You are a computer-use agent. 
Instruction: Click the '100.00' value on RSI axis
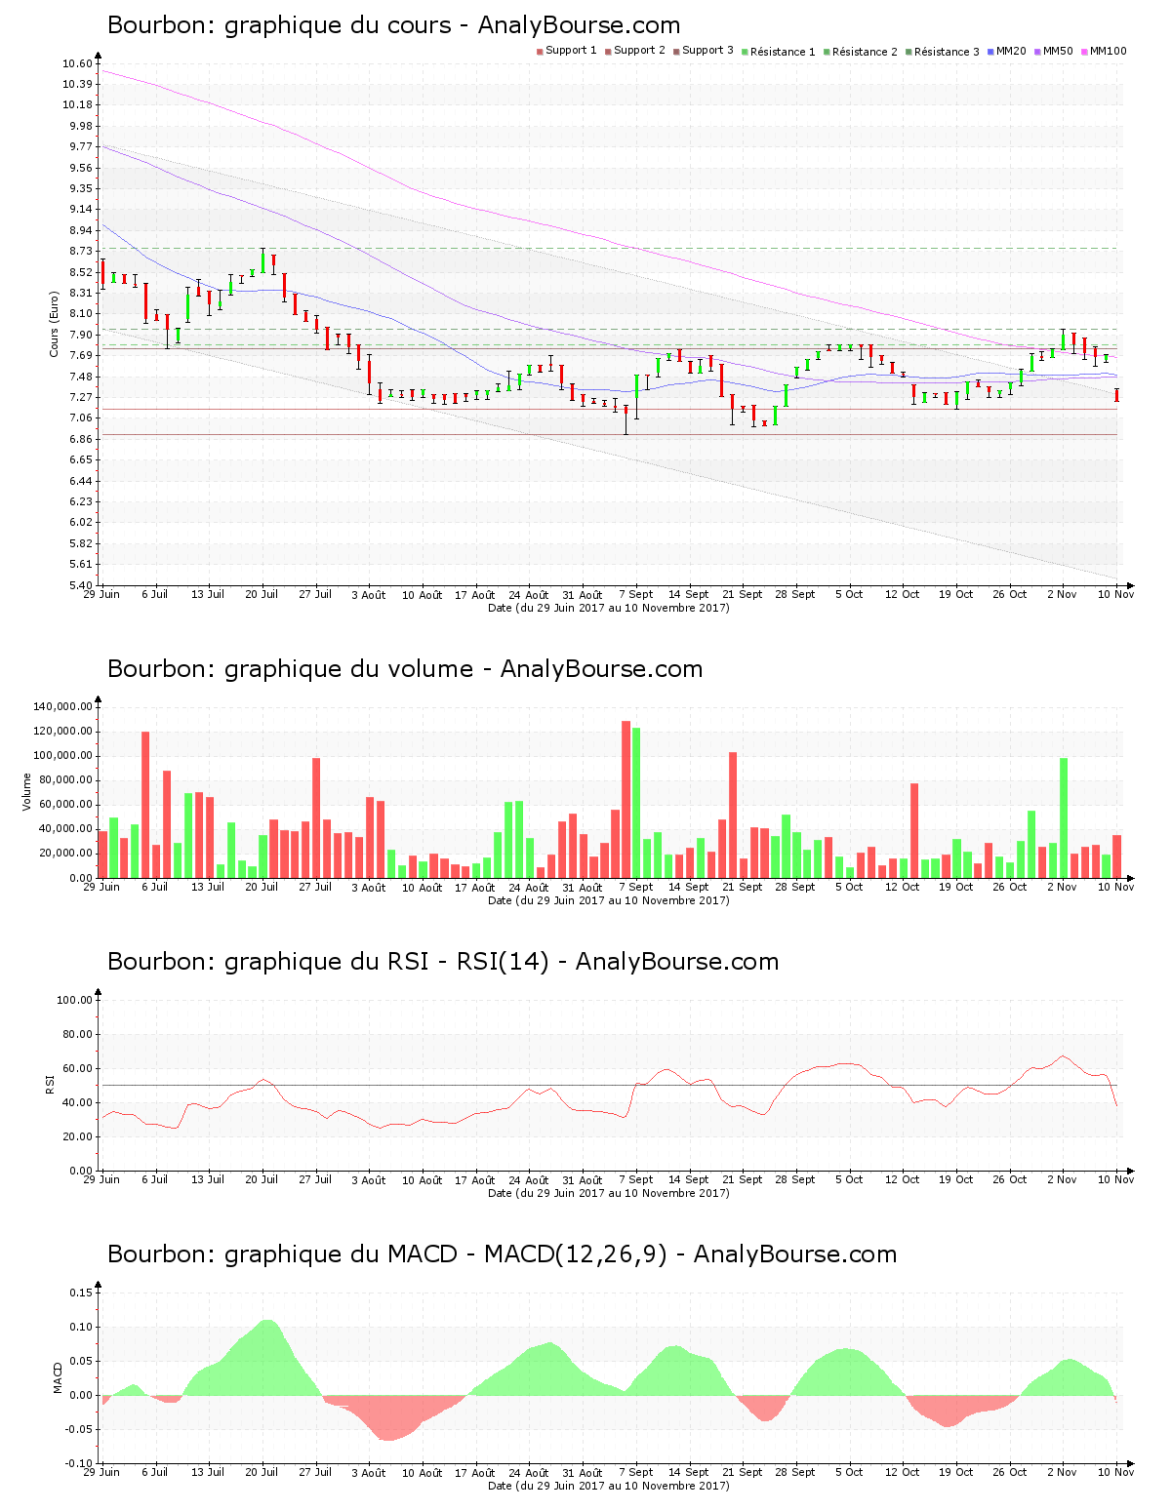point(74,1000)
